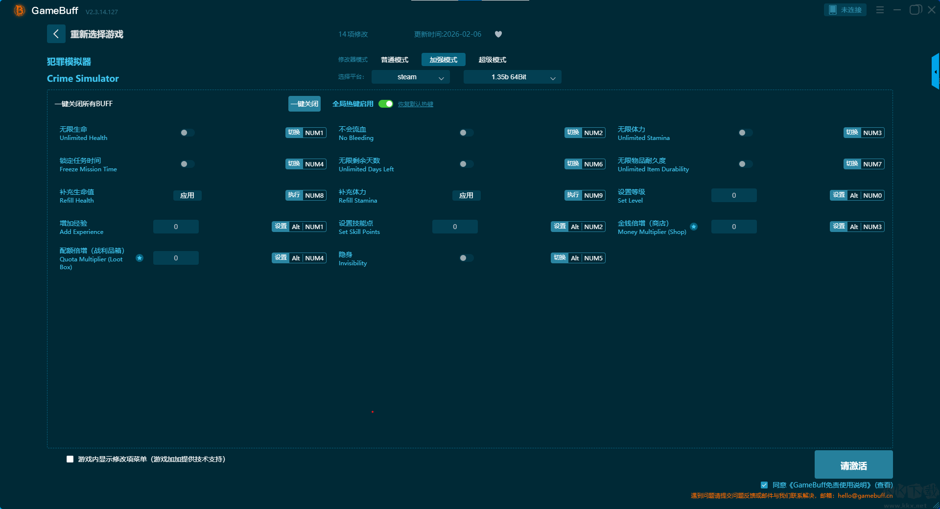Switch to 超级模式 mode tab

(x=492, y=60)
